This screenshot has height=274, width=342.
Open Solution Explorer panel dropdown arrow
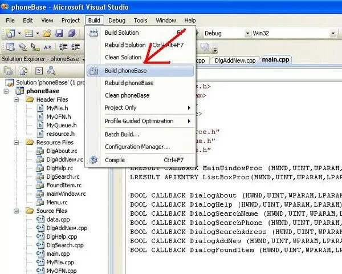[x=83, y=59]
